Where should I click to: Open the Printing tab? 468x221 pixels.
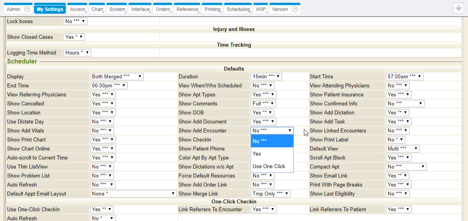(212, 9)
